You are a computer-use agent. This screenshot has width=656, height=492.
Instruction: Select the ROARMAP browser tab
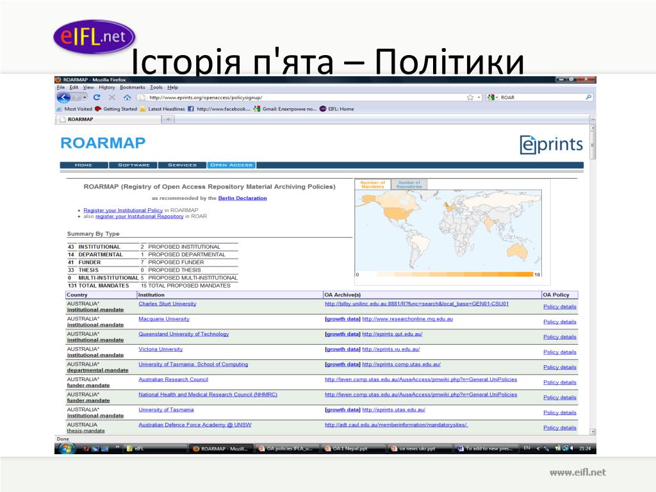108,120
